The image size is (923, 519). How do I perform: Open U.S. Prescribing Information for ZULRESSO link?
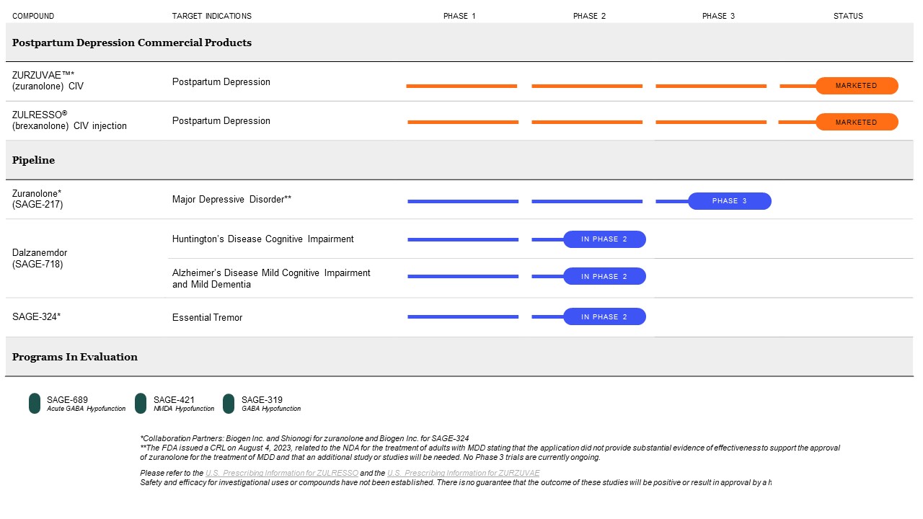pos(282,473)
